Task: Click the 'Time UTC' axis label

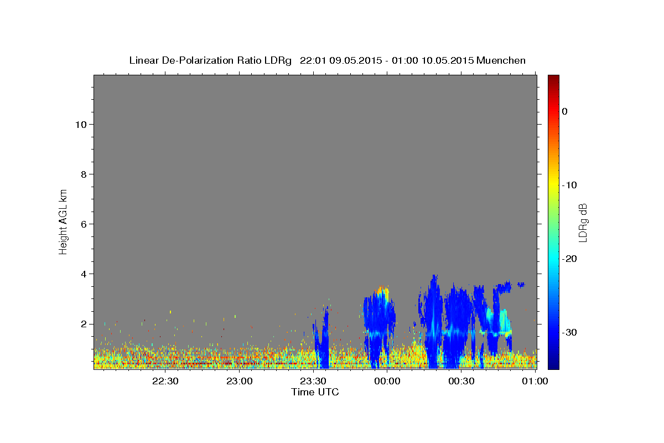Action: [315, 392]
